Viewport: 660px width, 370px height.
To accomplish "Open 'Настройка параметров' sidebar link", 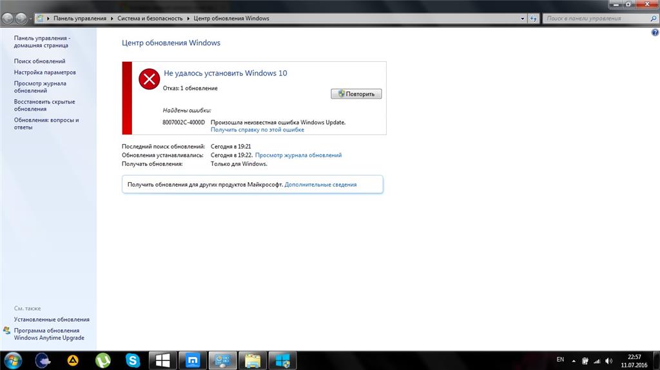I will (x=44, y=72).
